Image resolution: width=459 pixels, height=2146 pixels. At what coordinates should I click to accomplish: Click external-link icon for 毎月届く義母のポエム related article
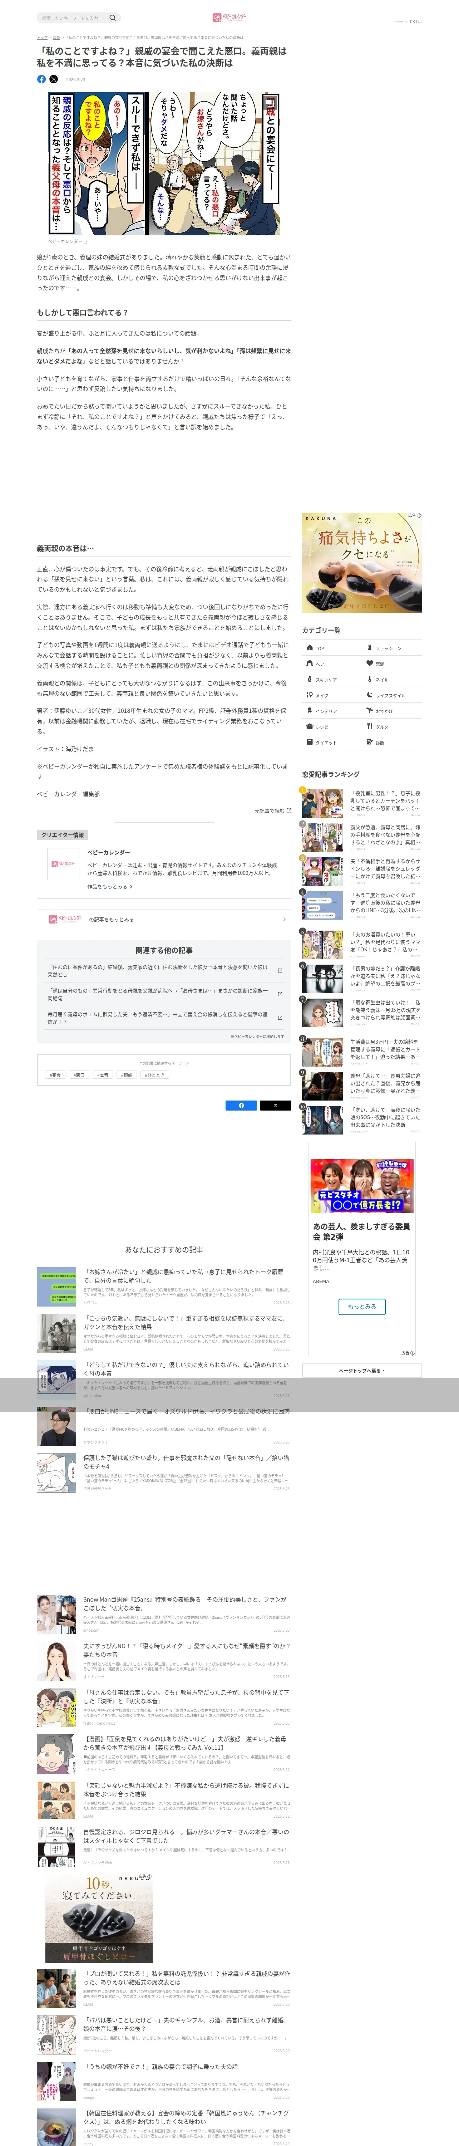(x=280, y=1017)
